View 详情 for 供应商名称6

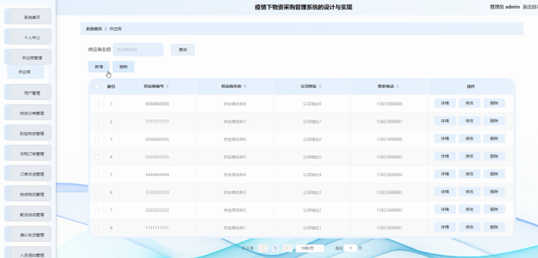[x=445, y=139]
